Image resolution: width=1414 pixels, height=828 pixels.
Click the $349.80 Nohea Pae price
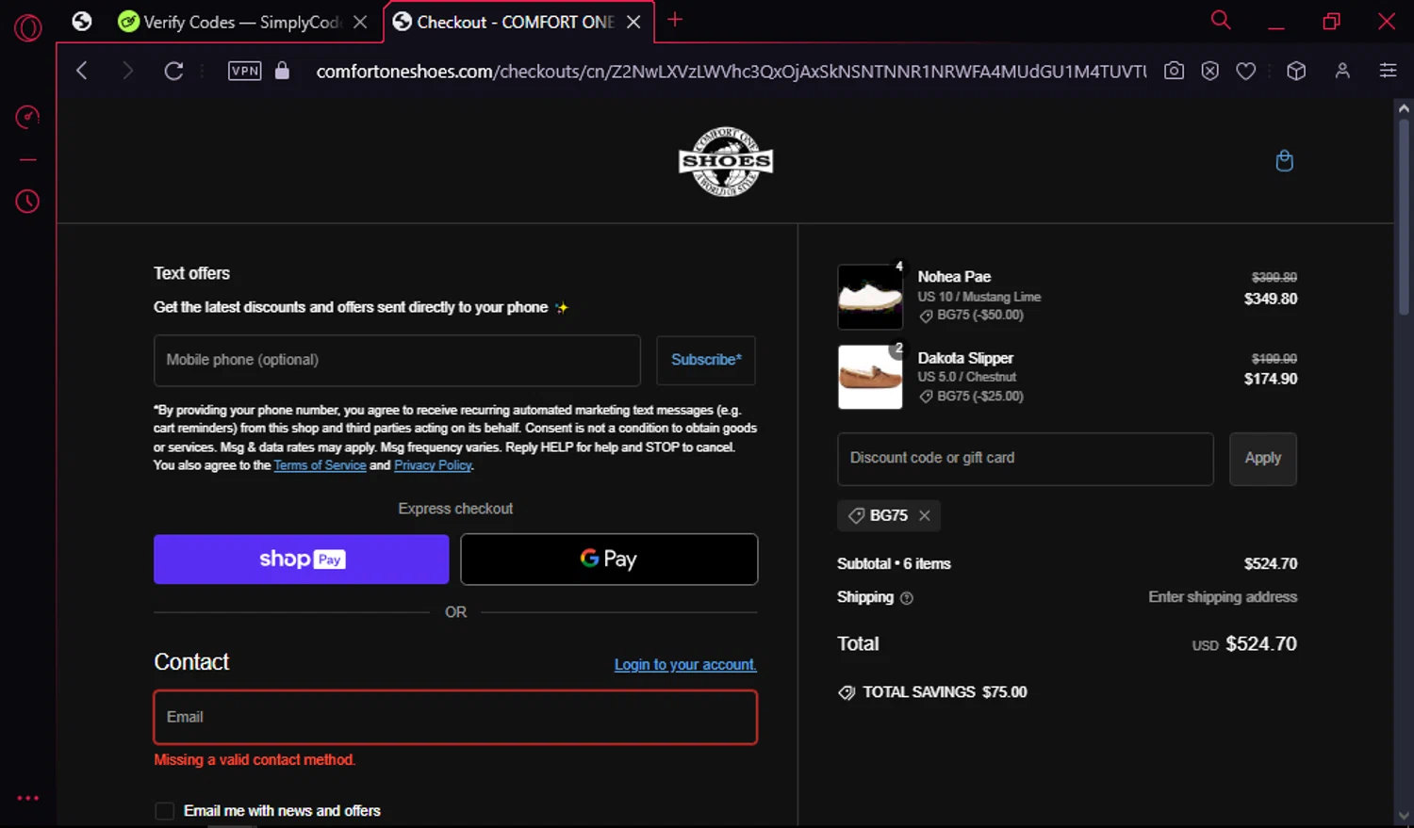[1271, 299]
